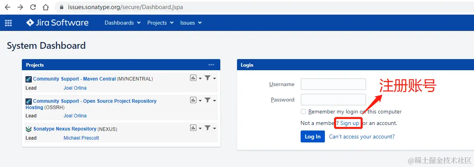Open chart icon for Nexus Repository project
This screenshot has height=167, width=474.
(x=193, y=128)
